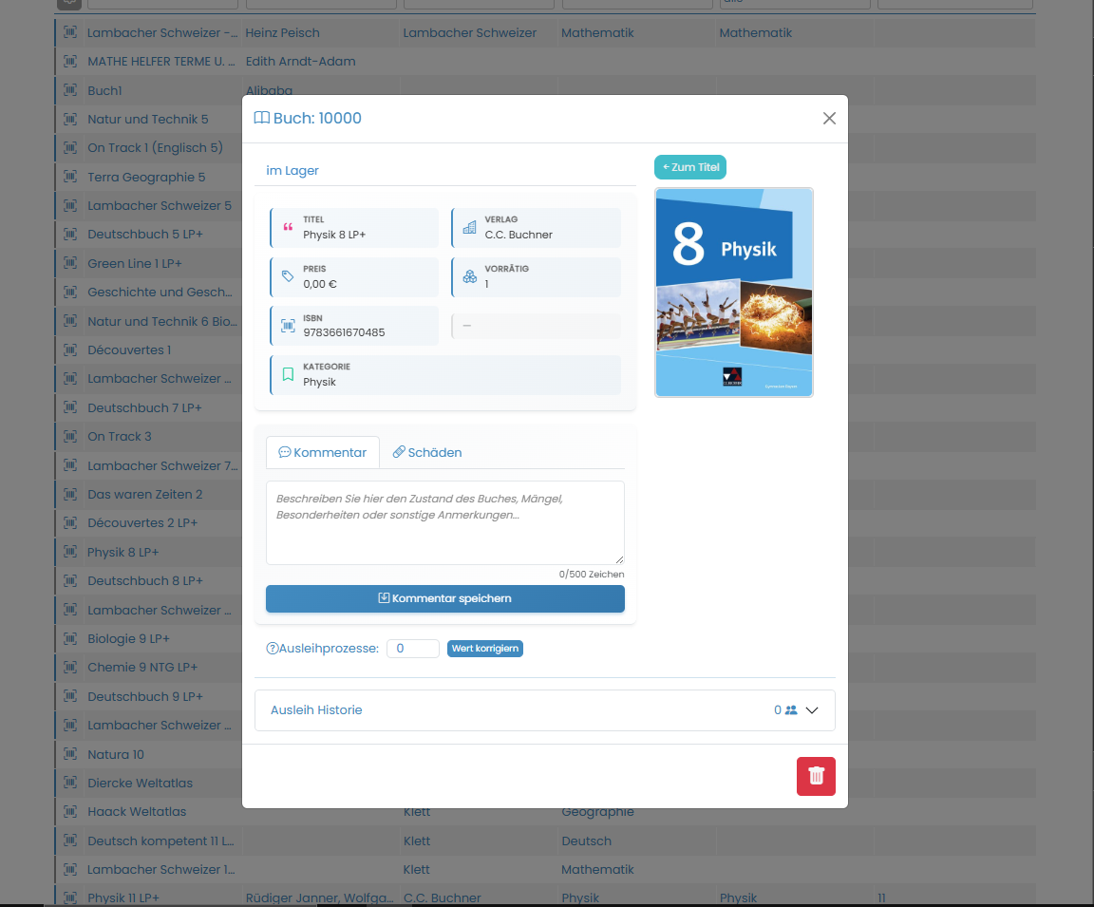Screen dimensions: 1094x907
Task: Select the Kommentar tab
Action: [322, 452]
